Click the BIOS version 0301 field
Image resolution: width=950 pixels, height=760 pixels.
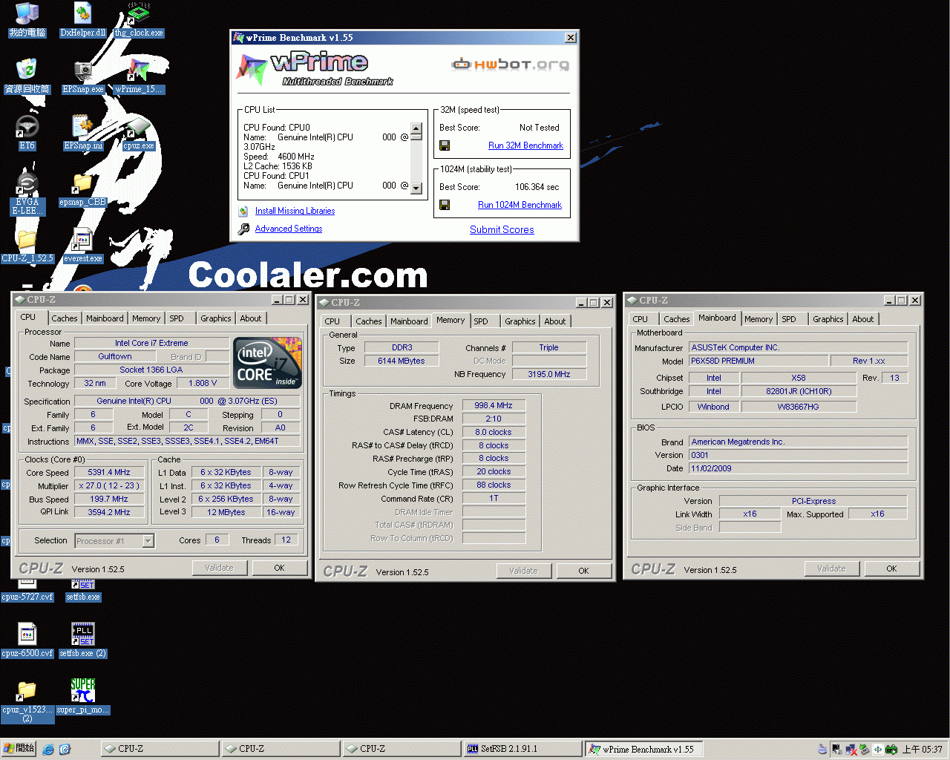[x=799, y=455]
